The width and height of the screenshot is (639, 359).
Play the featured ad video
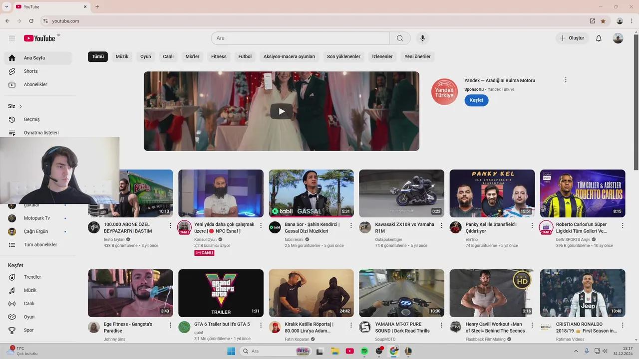[282, 111]
